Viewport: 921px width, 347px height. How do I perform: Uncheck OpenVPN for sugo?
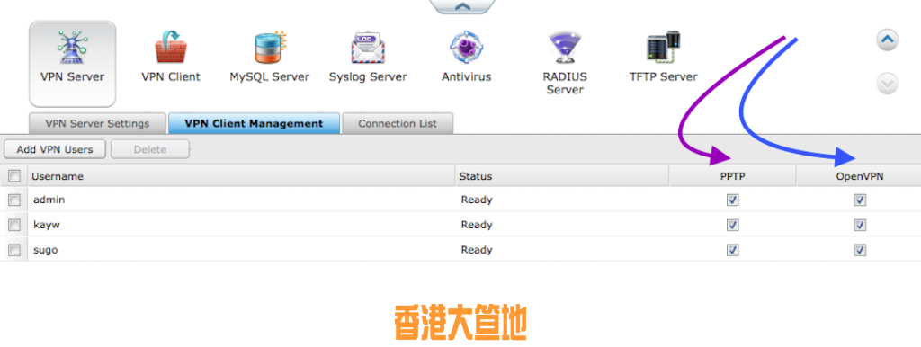point(860,250)
